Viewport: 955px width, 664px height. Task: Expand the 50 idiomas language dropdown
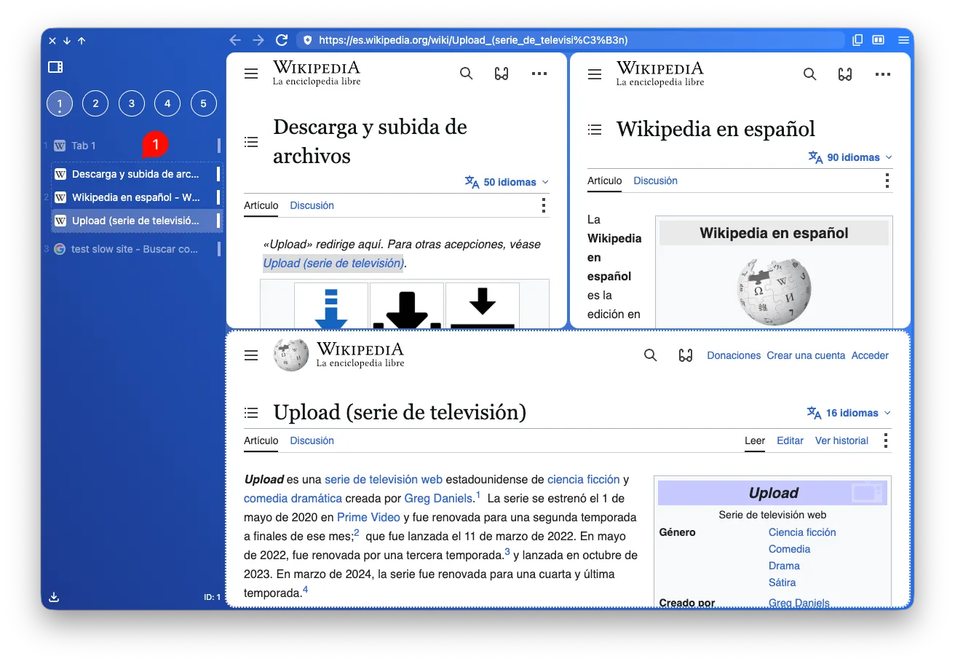tap(507, 182)
